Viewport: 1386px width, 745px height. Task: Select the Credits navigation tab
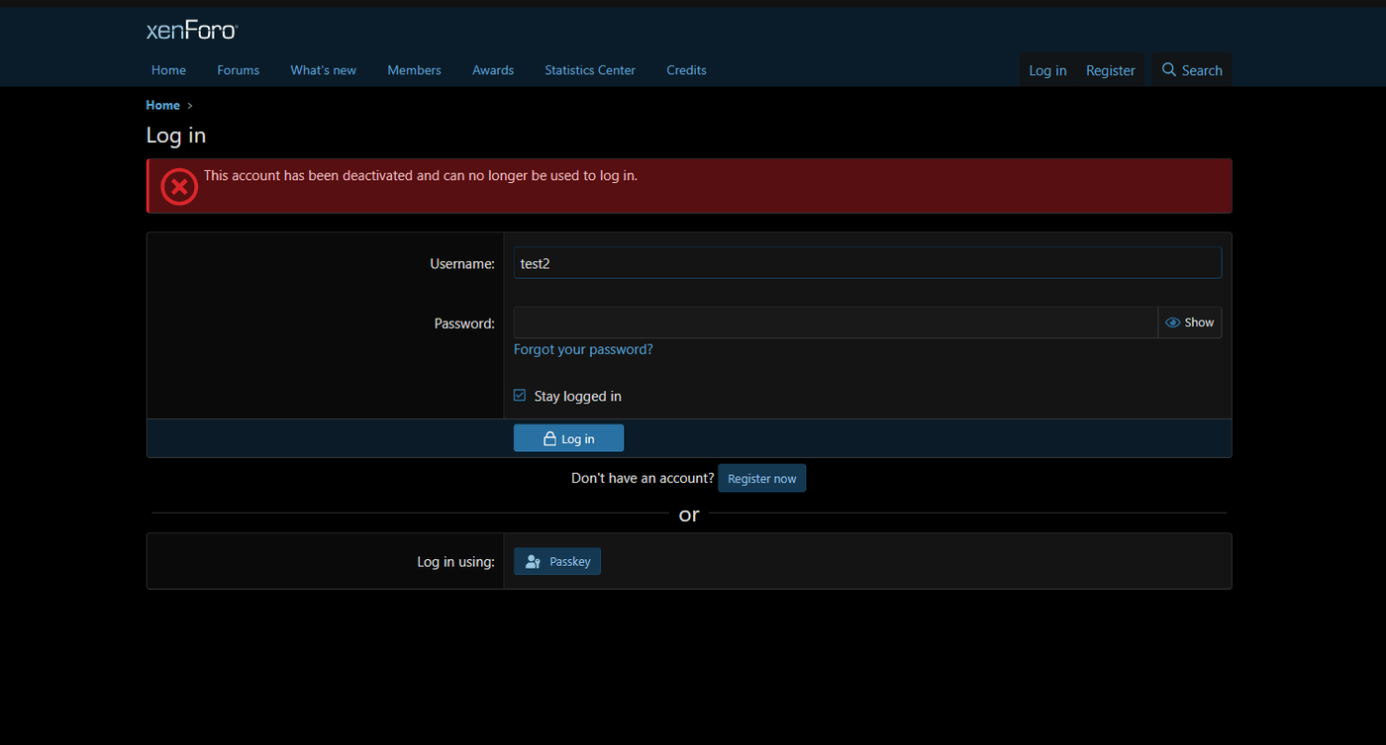click(x=686, y=70)
